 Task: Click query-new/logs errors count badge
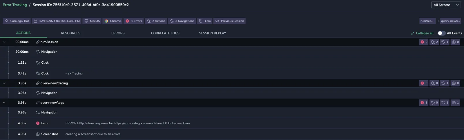424,103
